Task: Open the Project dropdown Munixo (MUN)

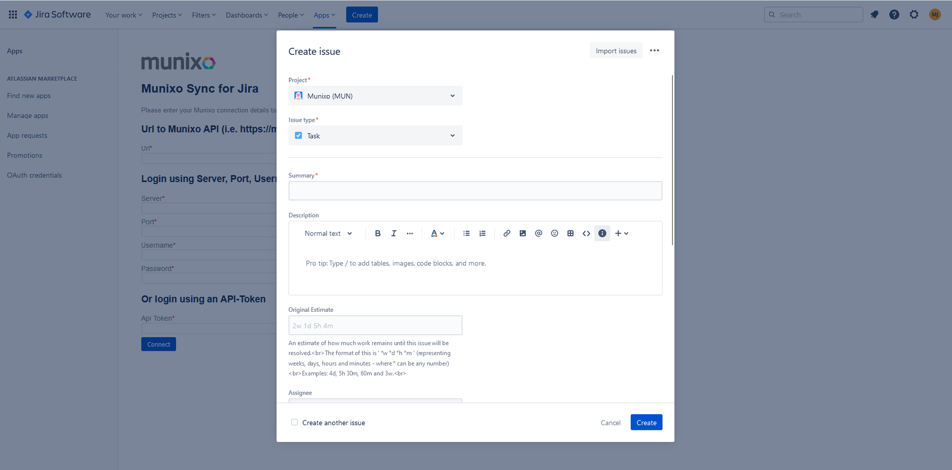Action: (x=375, y=96)
